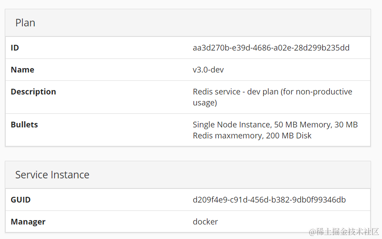Click the Bullets row label
The image size is (382, 239).
[x=24, y=124]
